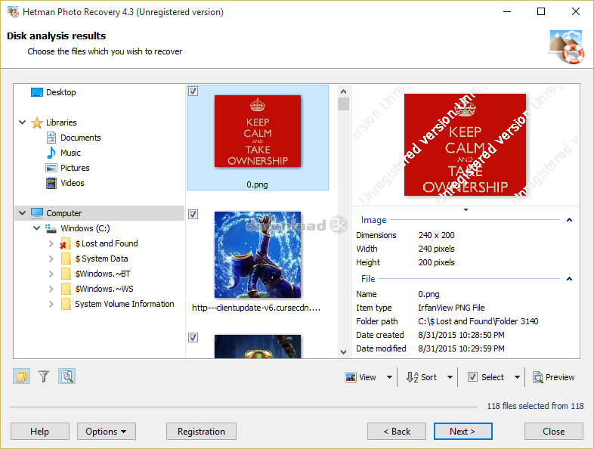This screenshot has height=449, width=594.
Task: Click the Pictures library icon
Action: coord(51,168)
